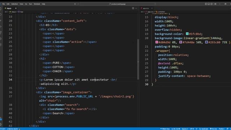Open the Help menu
Image resolution: width=231 pixels, height=130 pixels.
43,4
